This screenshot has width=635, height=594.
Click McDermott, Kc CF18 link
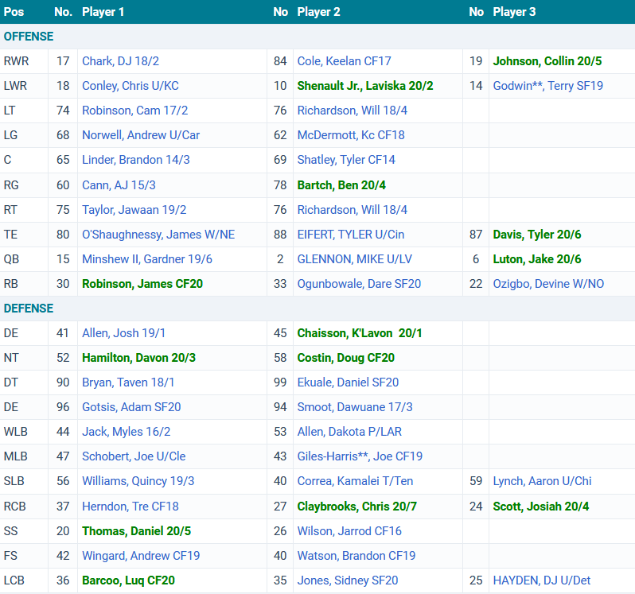tap(351, 135)
